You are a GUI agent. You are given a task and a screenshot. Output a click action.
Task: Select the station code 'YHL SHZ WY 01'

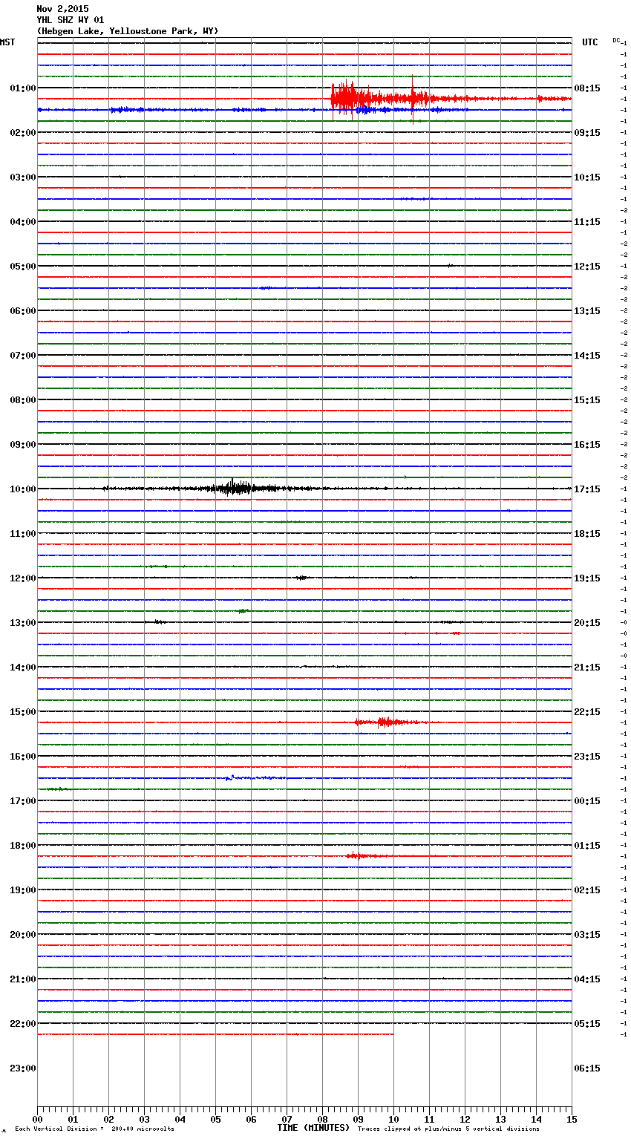pos(71,20)
